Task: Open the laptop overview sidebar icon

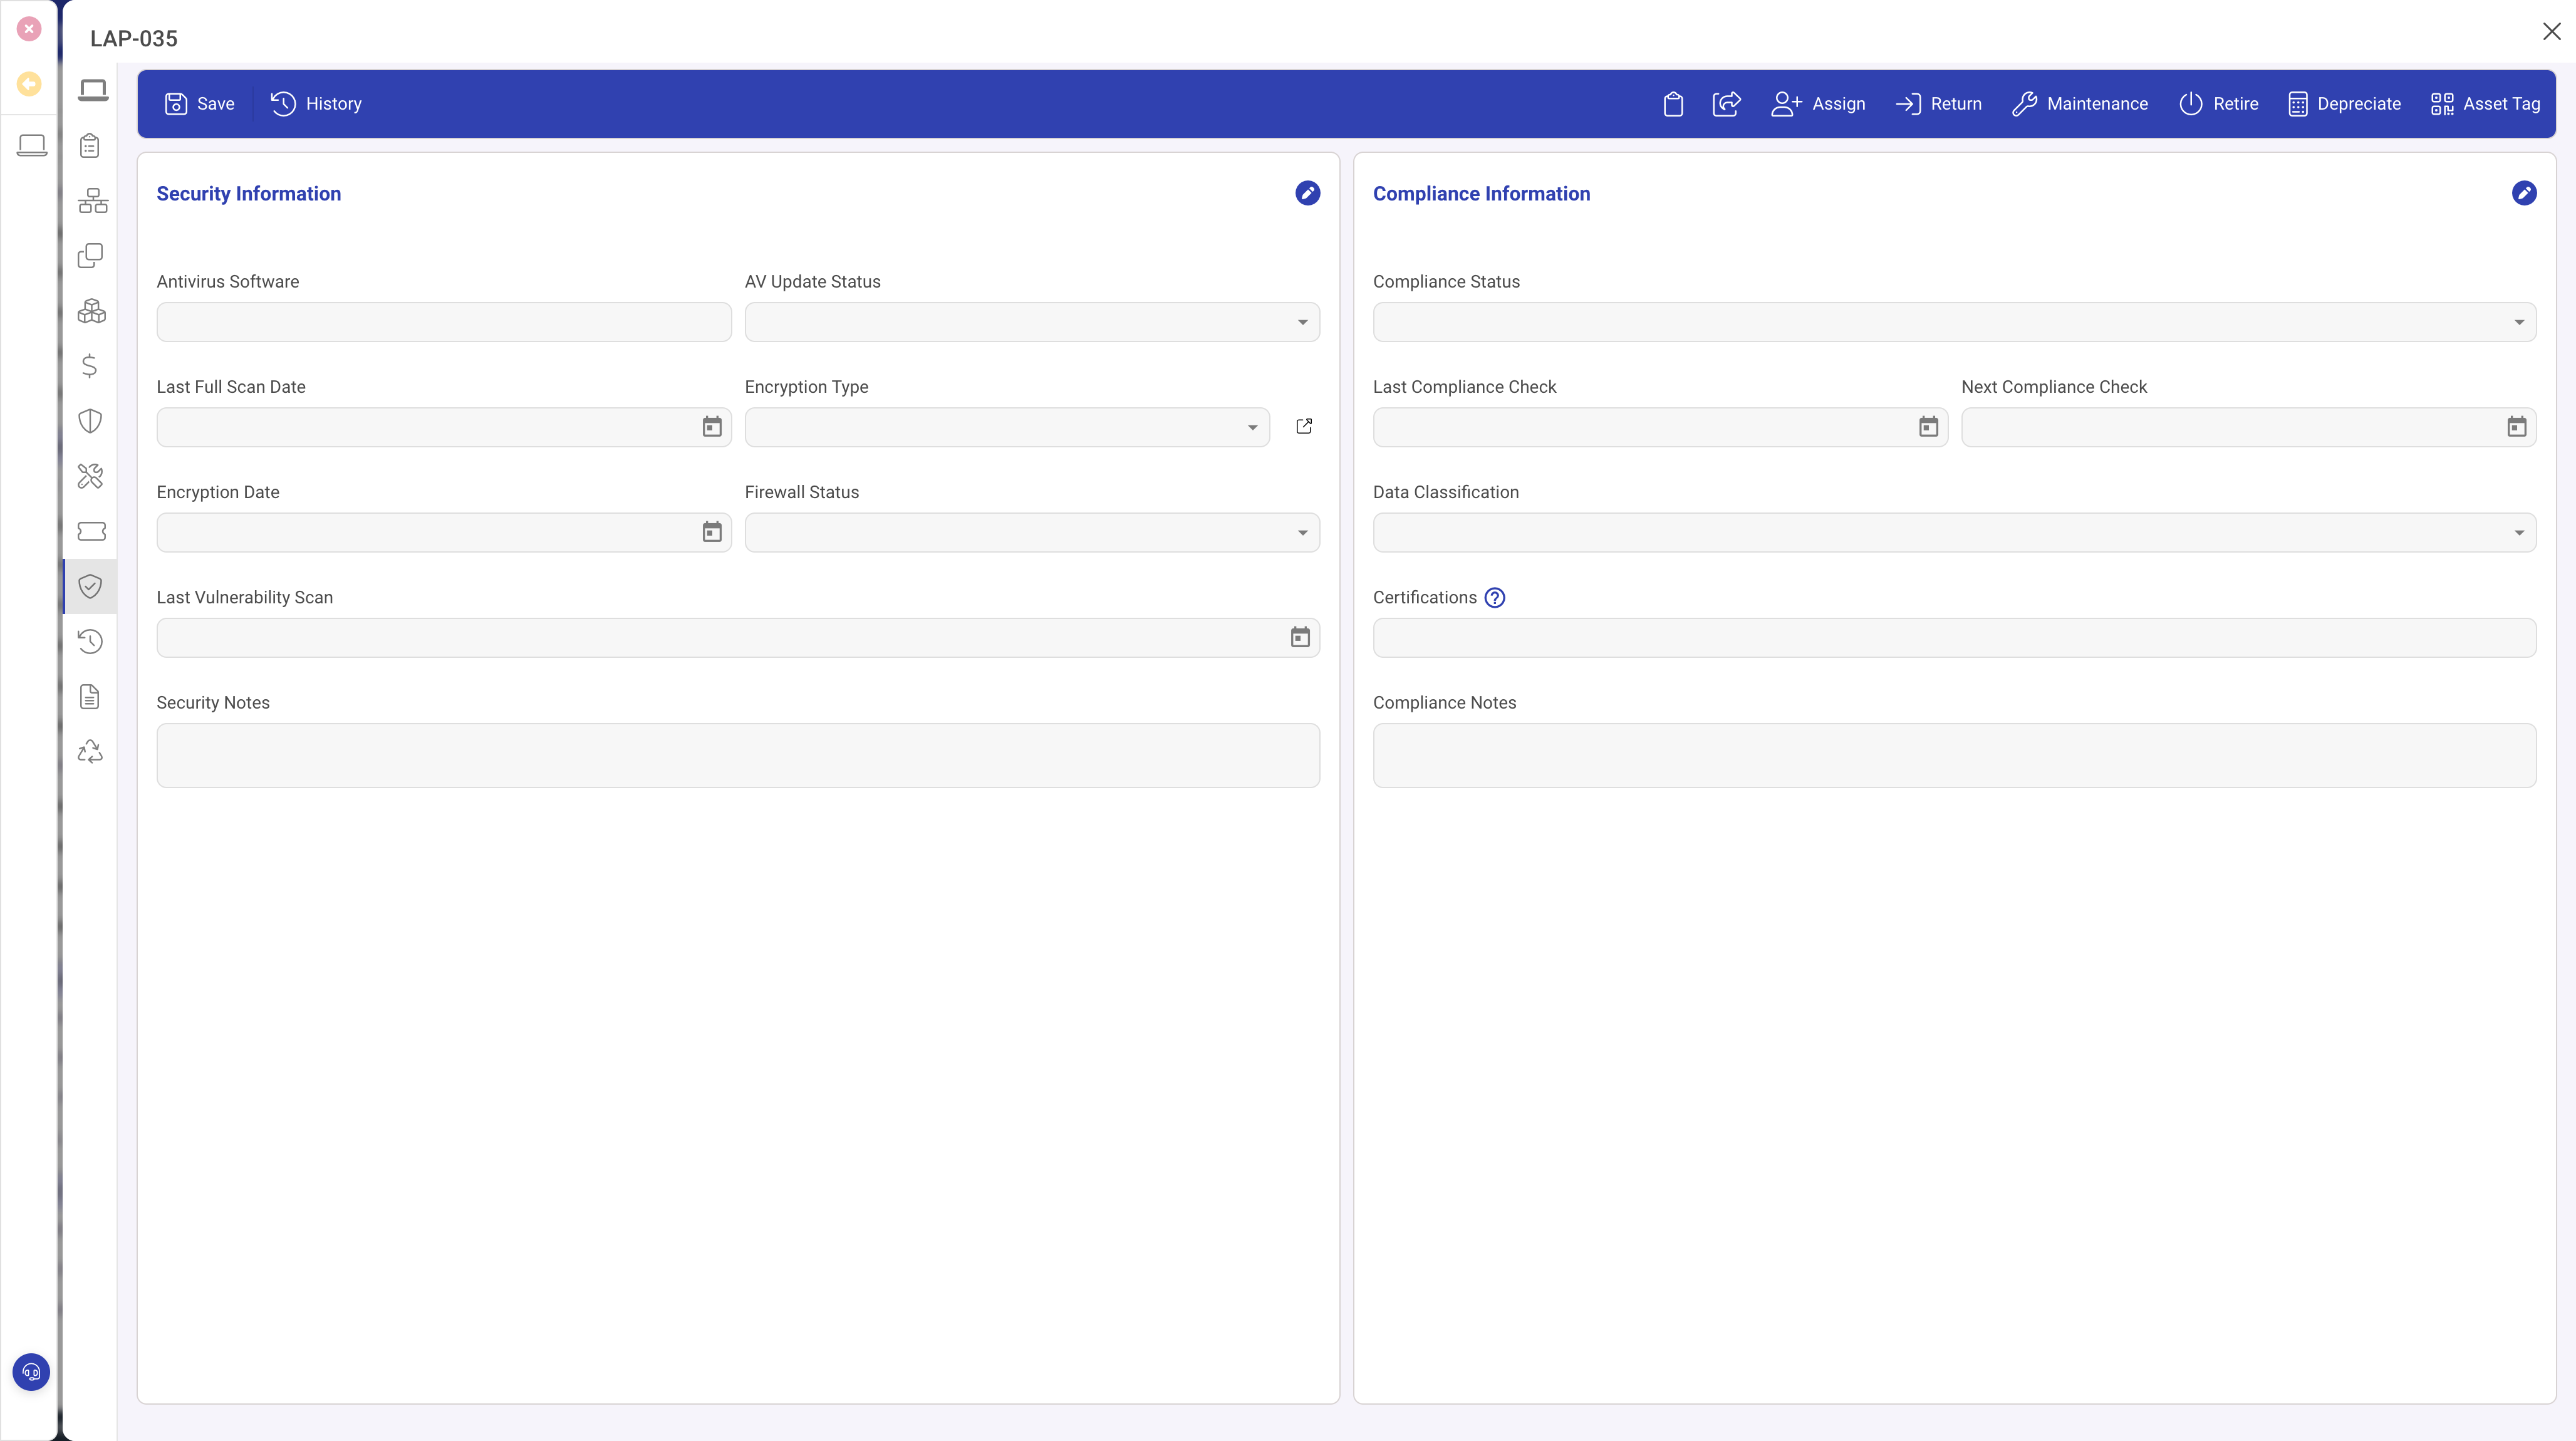Action: click(x=91, y=89)
